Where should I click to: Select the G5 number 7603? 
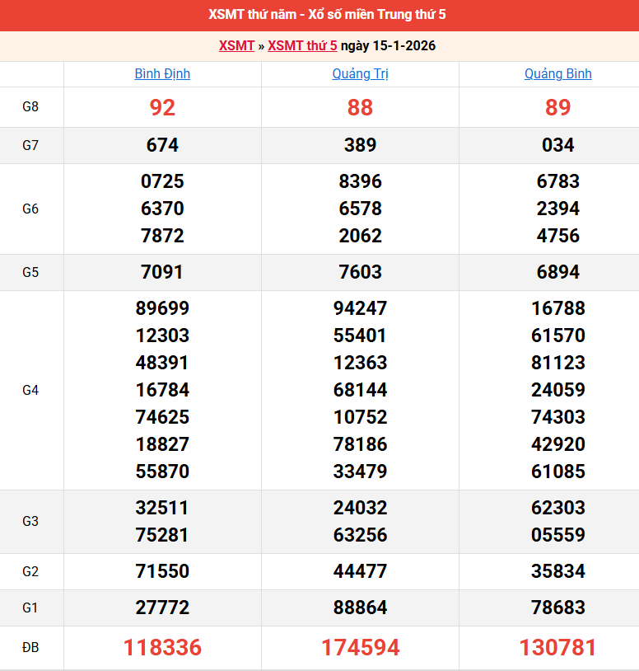[x=360, y=272]
